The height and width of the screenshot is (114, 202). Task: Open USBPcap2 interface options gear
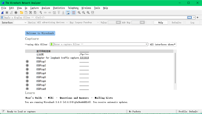click(x=27, y=65)
